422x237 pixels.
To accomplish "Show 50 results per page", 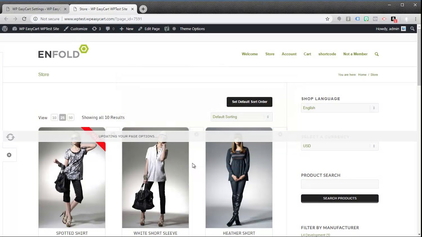I will tap(71, 118).
